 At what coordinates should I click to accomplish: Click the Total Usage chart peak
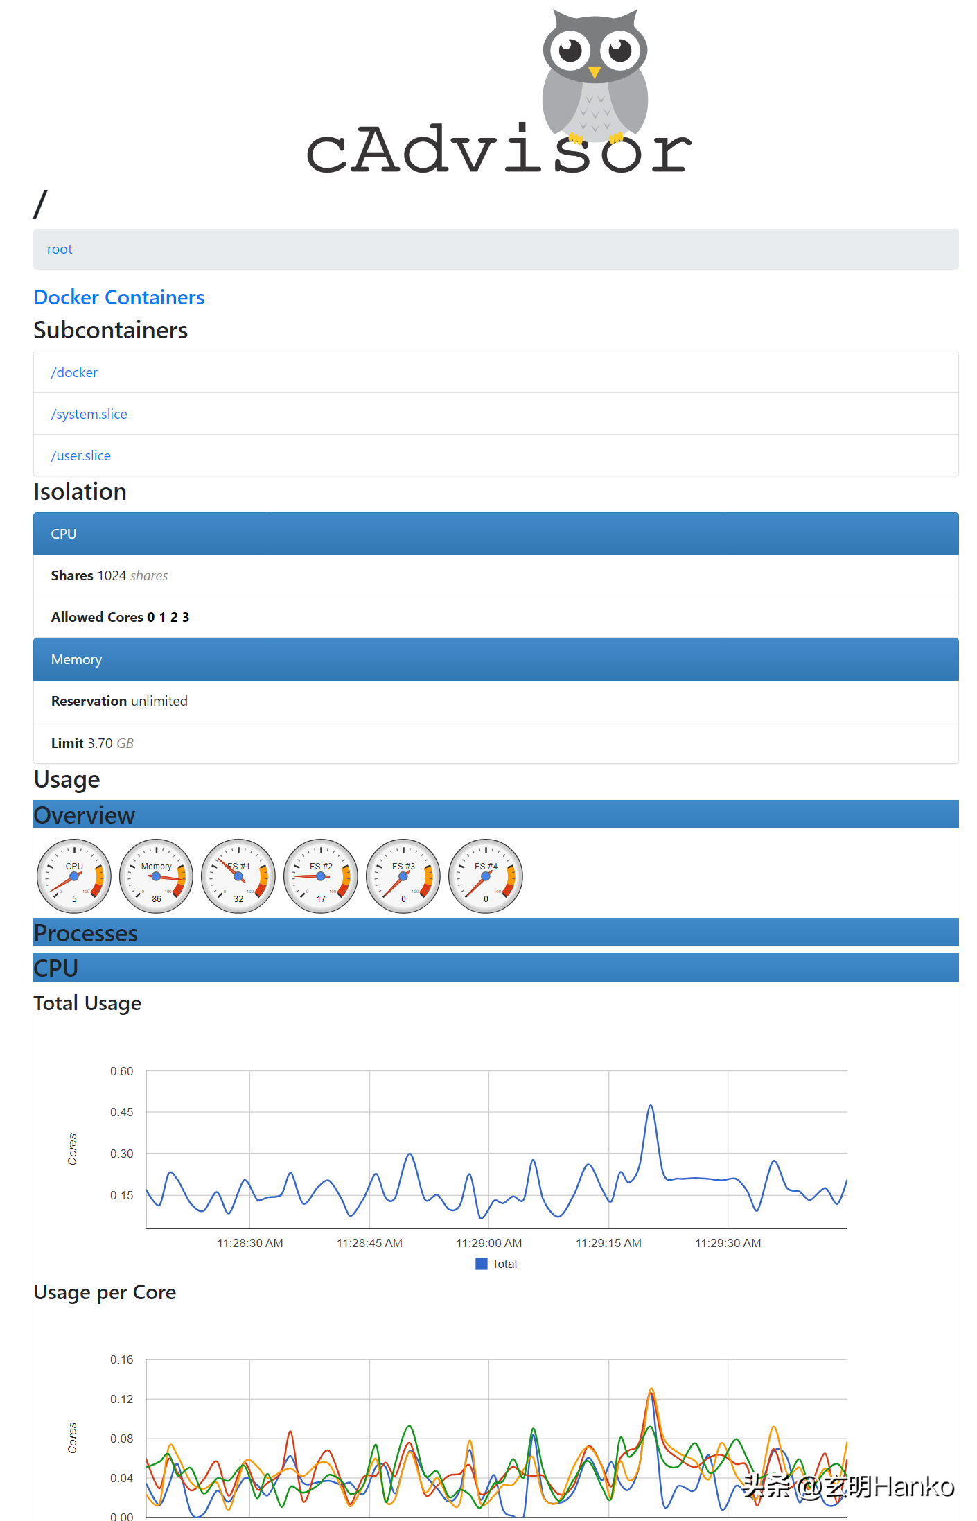[650, 1106]
